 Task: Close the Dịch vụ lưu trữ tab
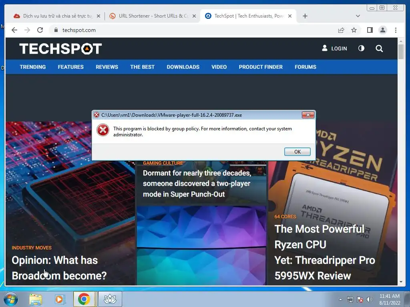pyautogui.click(x=98, y=16)
